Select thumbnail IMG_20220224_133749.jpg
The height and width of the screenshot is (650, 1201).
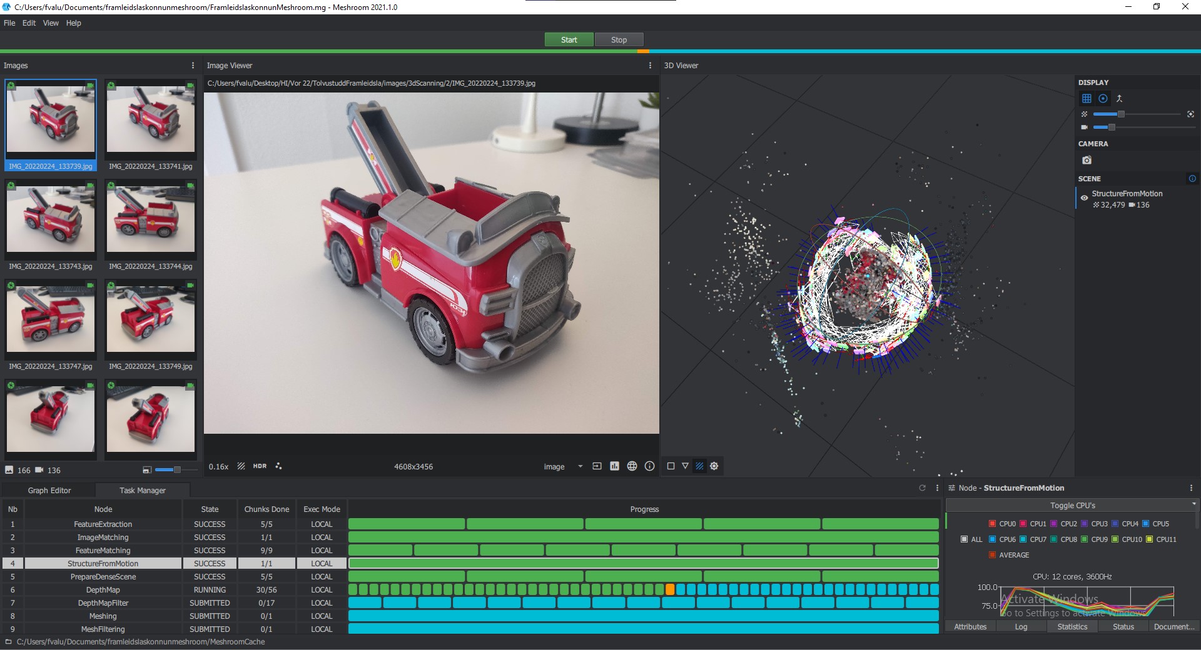click(151, 326)
